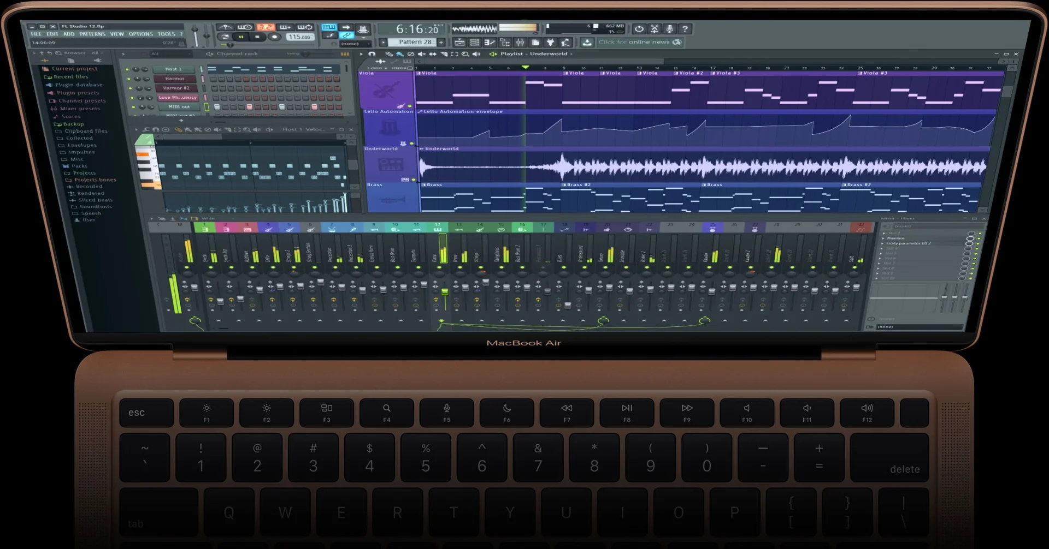Viewport: 1049px width, 549px height.
Task: Toggle playlist snap magnet icon
Action: [372, 54]
